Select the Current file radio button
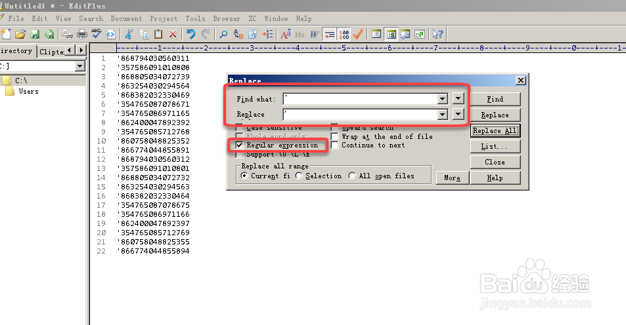626x325 pixels. (244, 176)
